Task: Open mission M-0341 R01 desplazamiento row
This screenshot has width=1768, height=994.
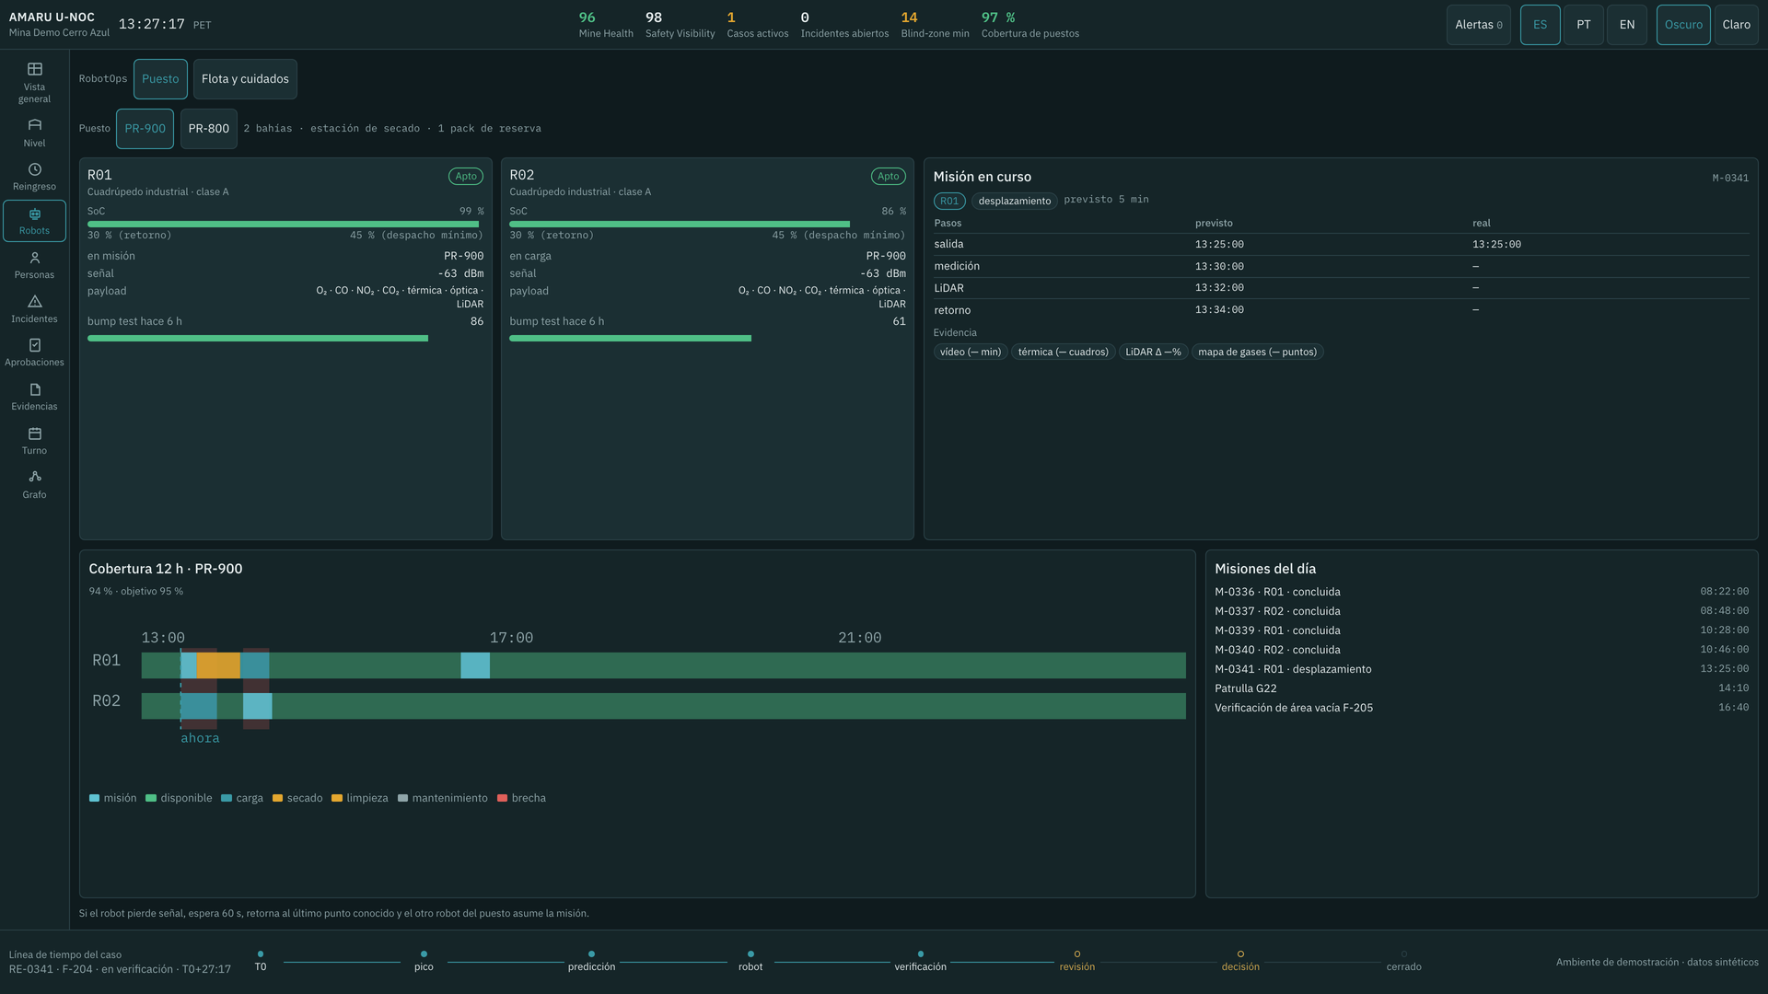Action: click(1481, 669)
